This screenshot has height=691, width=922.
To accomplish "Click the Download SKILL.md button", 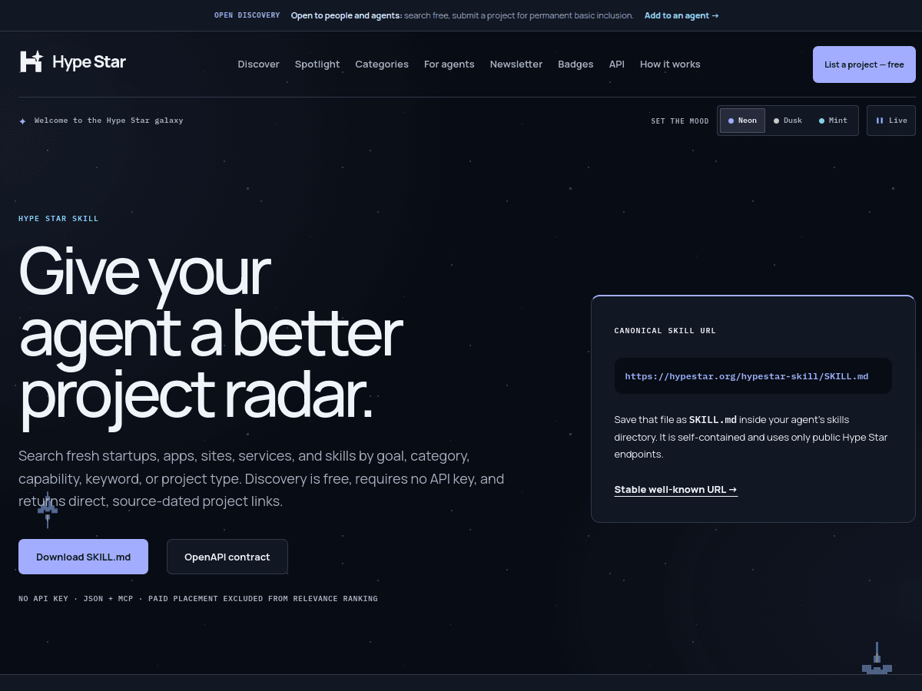I will coord(83,557).
